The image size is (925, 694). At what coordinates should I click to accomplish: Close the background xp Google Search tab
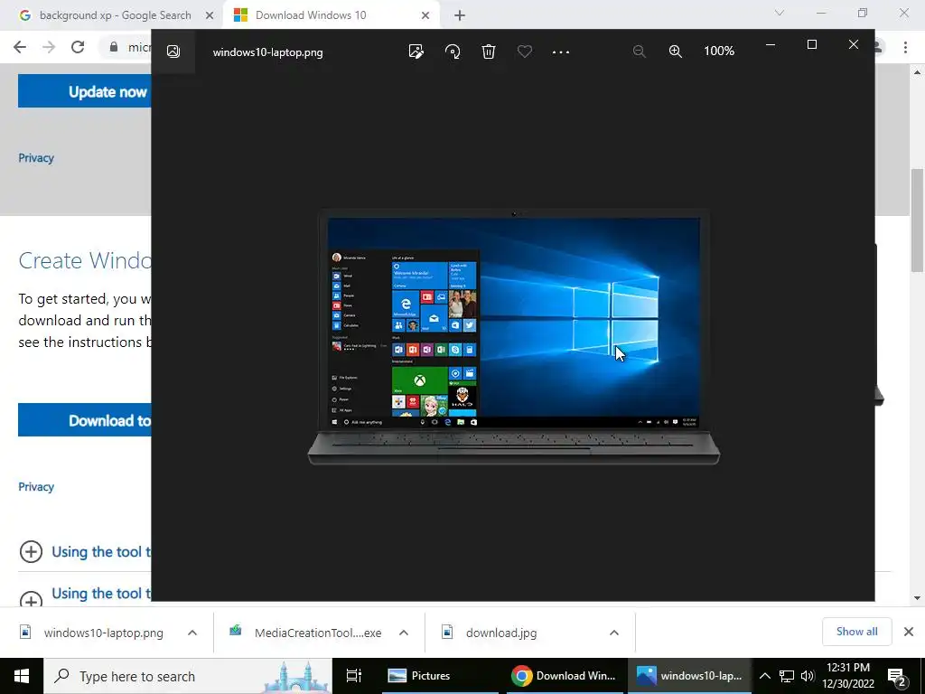pos(209,15)
